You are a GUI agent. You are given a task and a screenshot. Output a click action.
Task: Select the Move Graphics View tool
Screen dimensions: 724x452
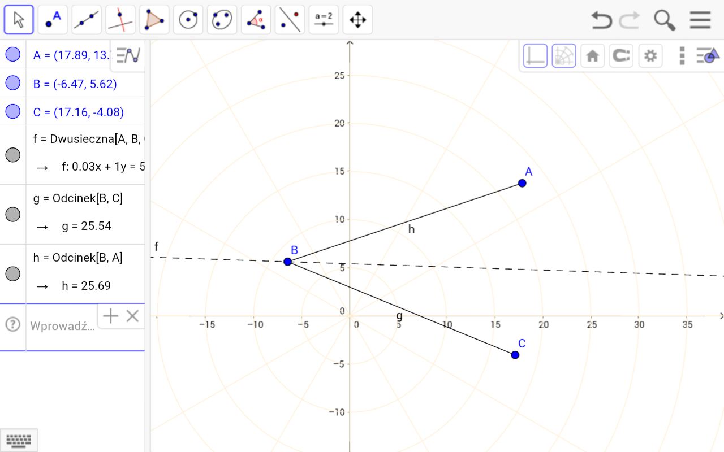coord(358,20)
